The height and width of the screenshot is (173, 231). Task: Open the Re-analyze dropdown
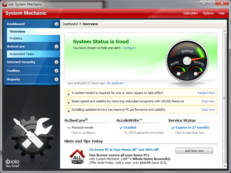pos(116,83)
